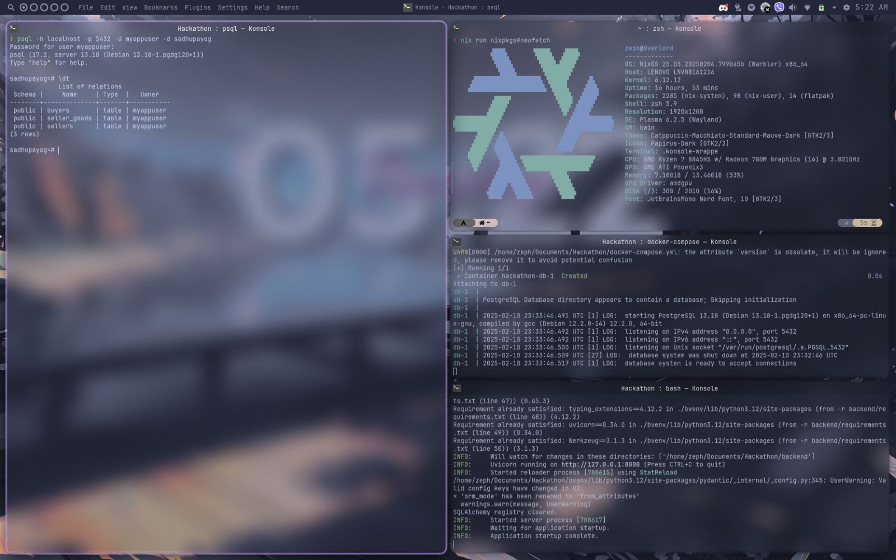Focus the 'Hackathon : psql — Konsole' title bar
Screen dimensions: 896x560
point(226,29)
